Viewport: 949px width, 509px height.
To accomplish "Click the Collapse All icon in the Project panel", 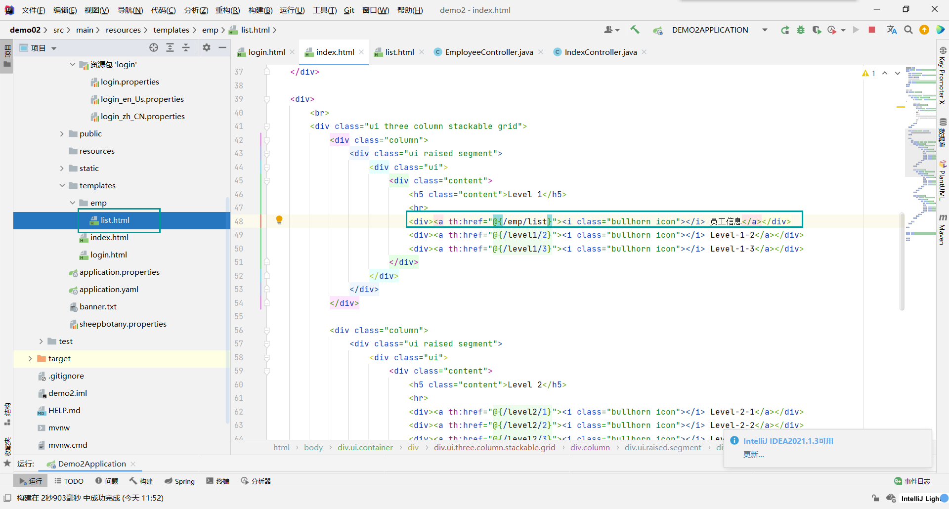I will coord(186,47).
